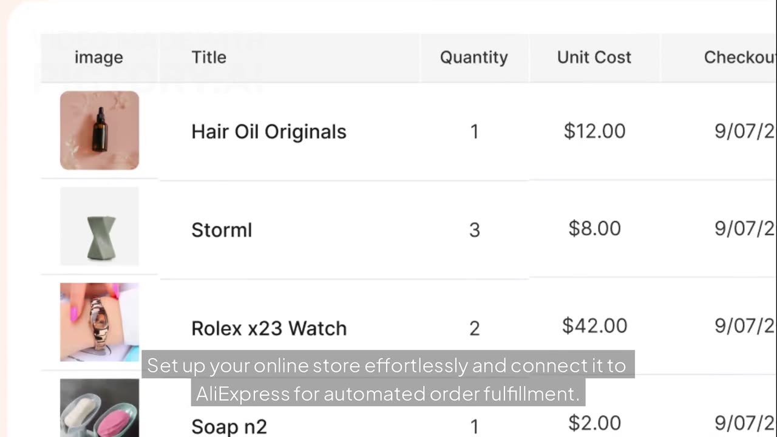Click the Hair Oil checkout date
777x437 pixels.
(x=744, y=131)
